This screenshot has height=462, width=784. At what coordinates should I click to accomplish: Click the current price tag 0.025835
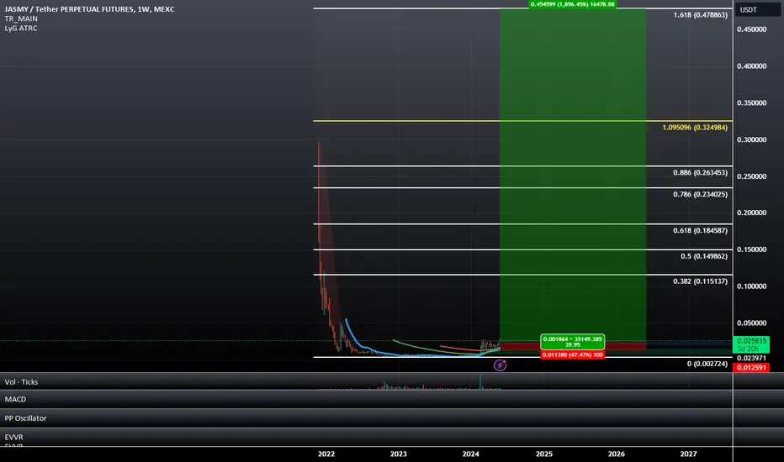(751, 344)
